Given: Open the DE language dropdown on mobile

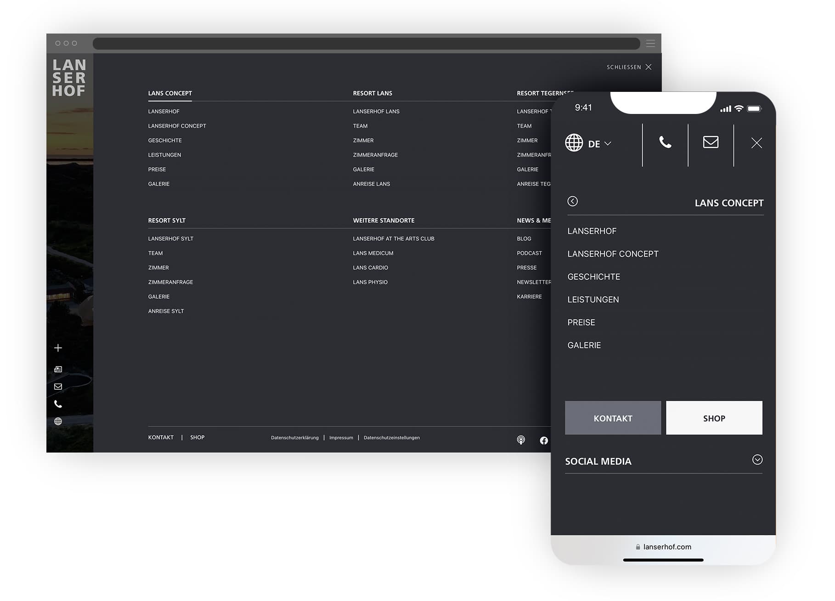Looking at the screenshot, I should [x=588, y=143].
